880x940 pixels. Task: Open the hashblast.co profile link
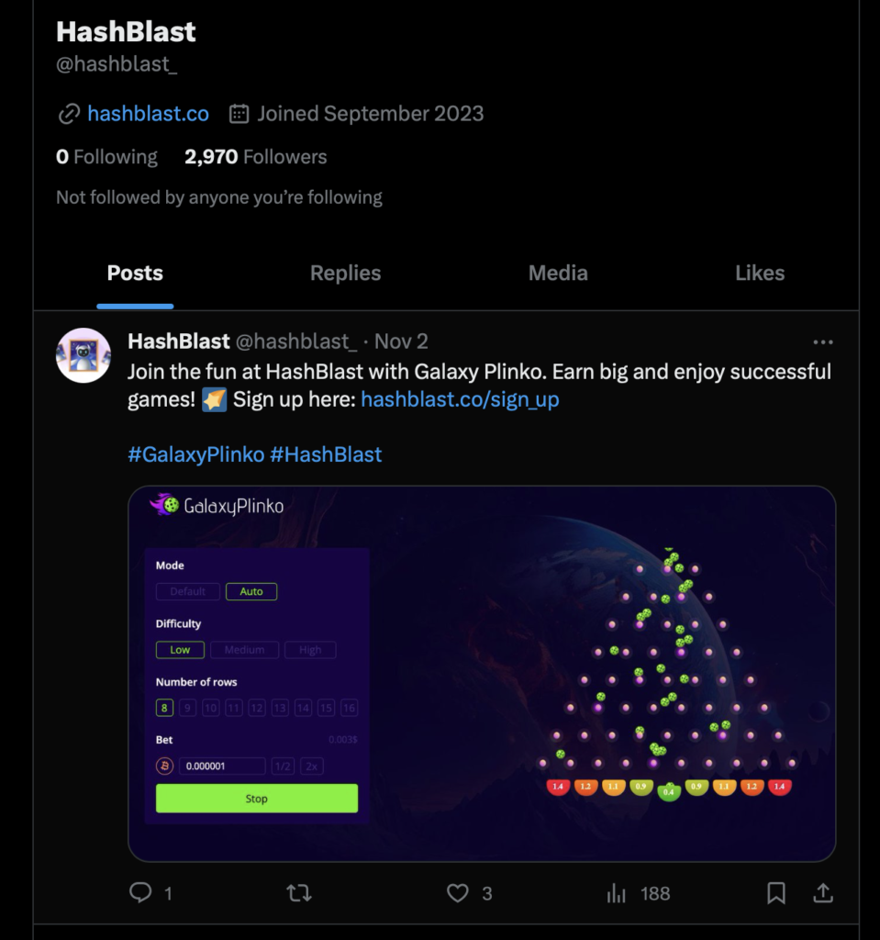pos(148,113)
